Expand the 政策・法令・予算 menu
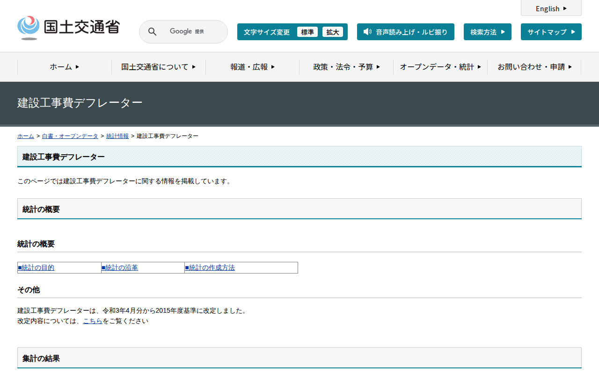The image size is (599, 374). tap(346, 67)
